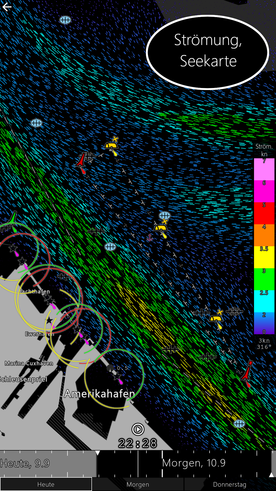Click the Amerikahafen harbor label
This screenshot has height=491, width=276.
(x=99, y=394)
